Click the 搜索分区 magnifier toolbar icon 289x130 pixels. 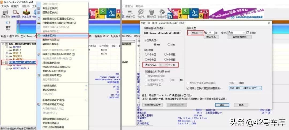(x=16, y=12)
